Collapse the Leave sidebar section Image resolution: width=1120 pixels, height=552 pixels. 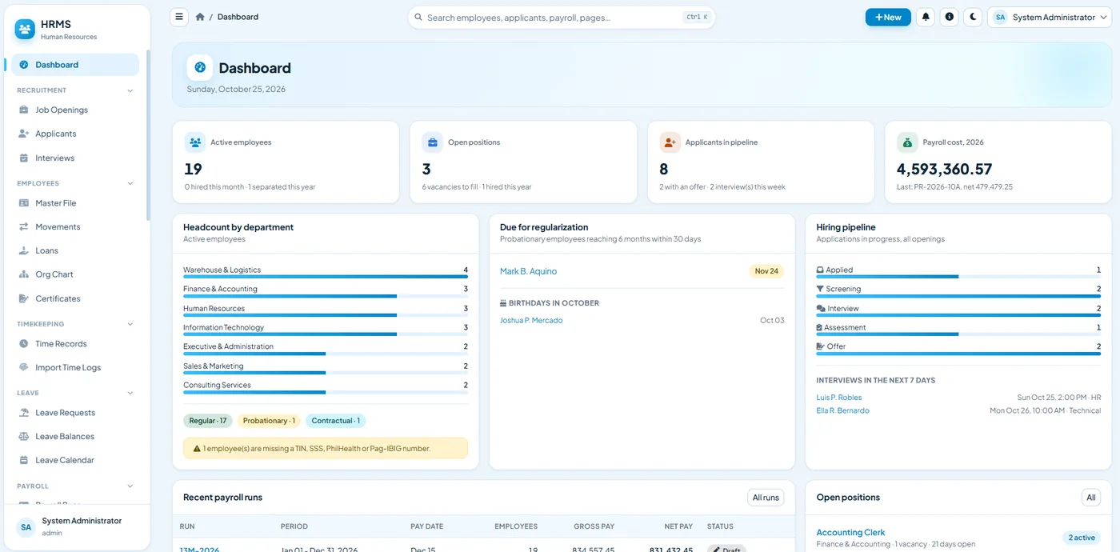[130, 393]
